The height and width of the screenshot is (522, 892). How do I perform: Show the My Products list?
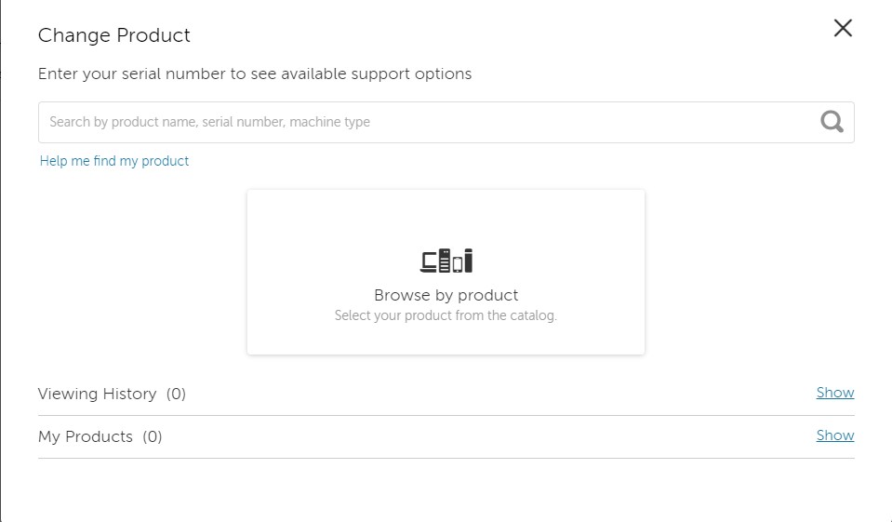(834, 435)
